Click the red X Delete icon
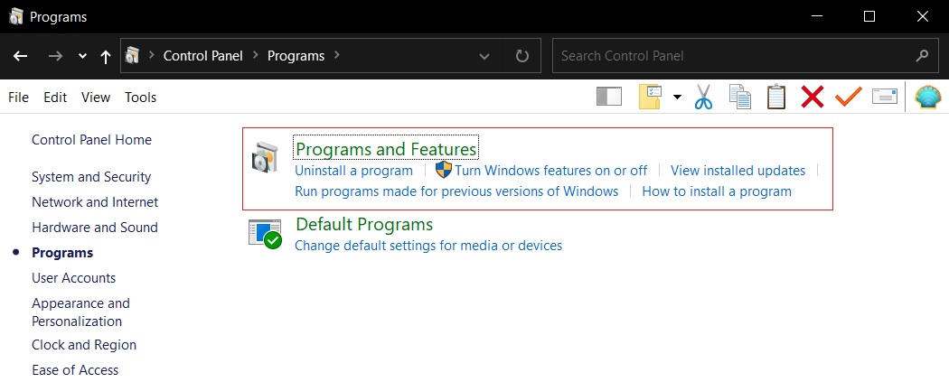The height and width of the screenshot is (382, 949). coord(813,97)
